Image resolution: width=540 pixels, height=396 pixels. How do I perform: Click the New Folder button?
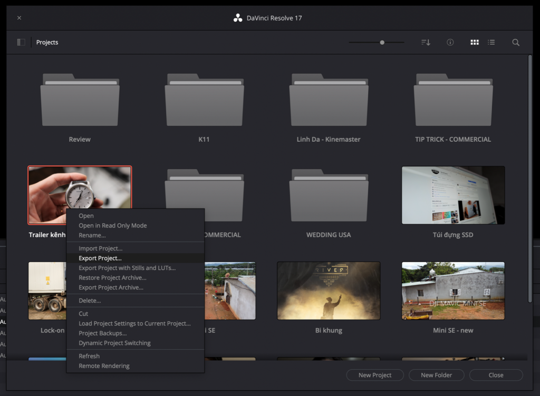point(436,375)
